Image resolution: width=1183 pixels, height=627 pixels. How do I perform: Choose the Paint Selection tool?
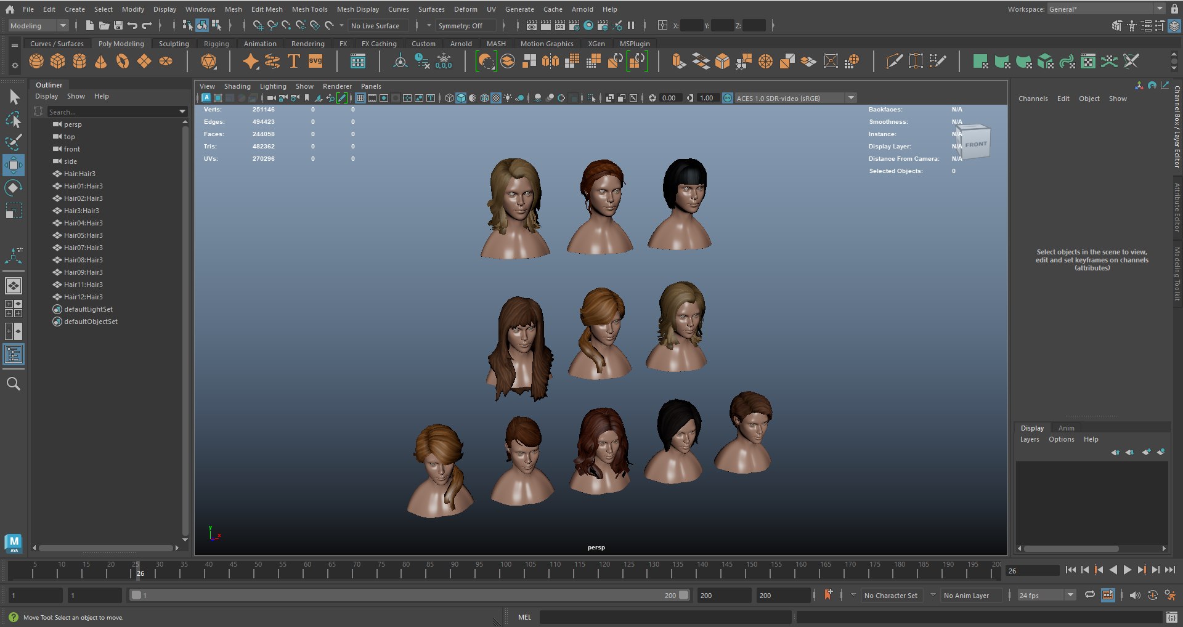coord(13,142)
